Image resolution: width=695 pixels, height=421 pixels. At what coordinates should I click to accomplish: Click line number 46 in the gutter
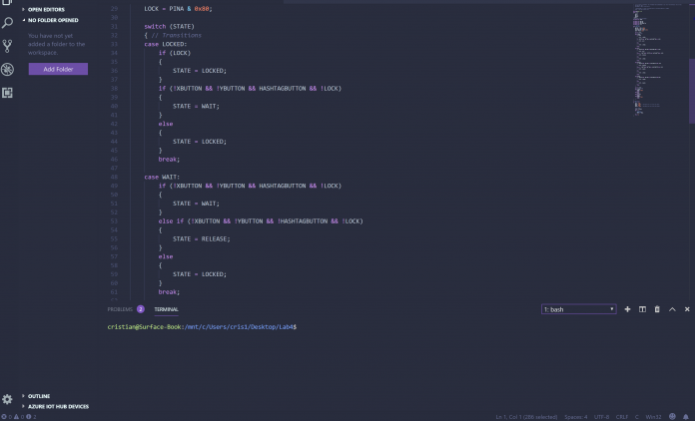(x=115, y=160)
